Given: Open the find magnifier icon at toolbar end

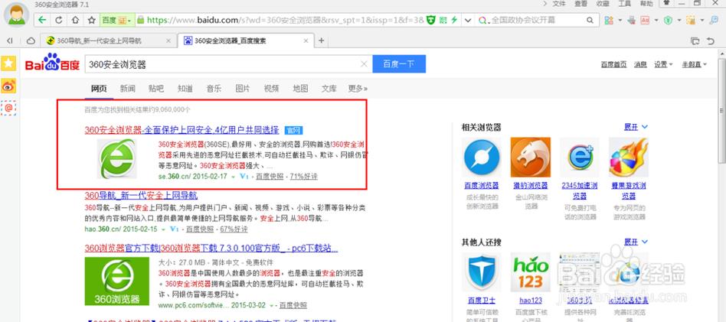Looking at the screenshot, I should 715,20.
